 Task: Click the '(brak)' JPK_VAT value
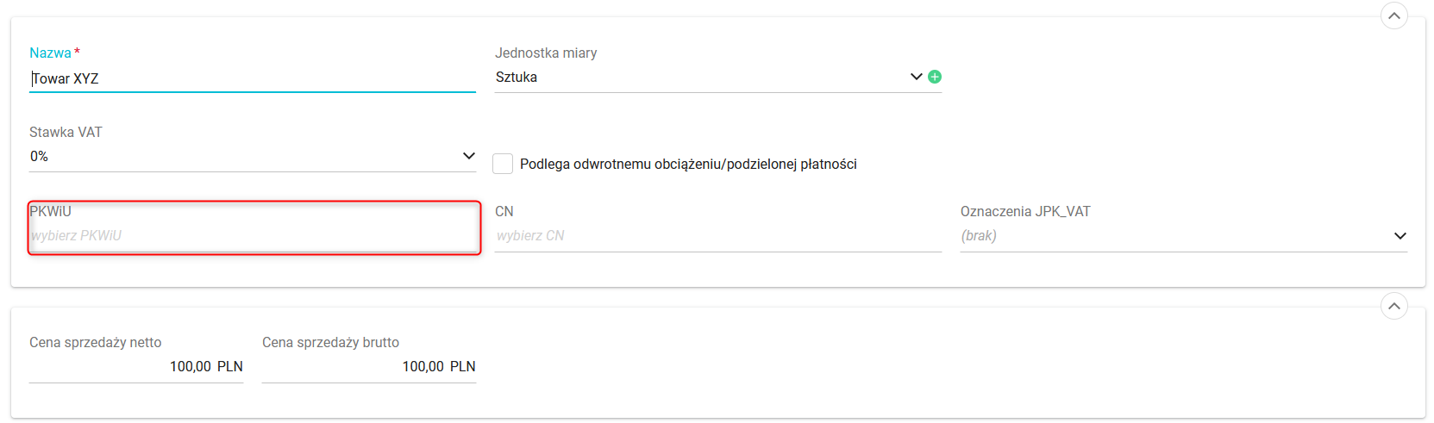(979, 235)
